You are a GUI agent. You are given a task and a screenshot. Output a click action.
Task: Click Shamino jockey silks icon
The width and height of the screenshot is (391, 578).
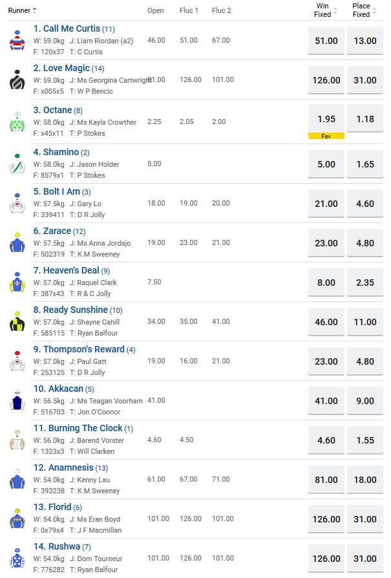[x=17, y=164]
